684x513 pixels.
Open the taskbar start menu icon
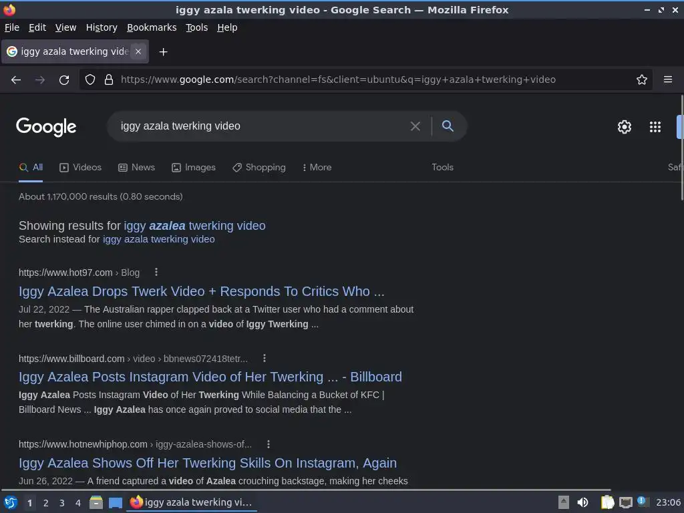point(11,502)
